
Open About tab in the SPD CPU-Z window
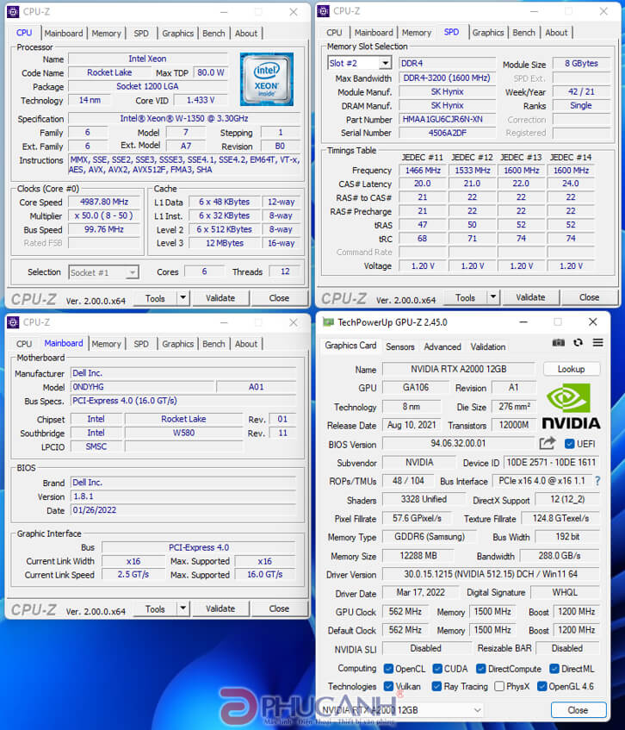[x=556, y=33]
